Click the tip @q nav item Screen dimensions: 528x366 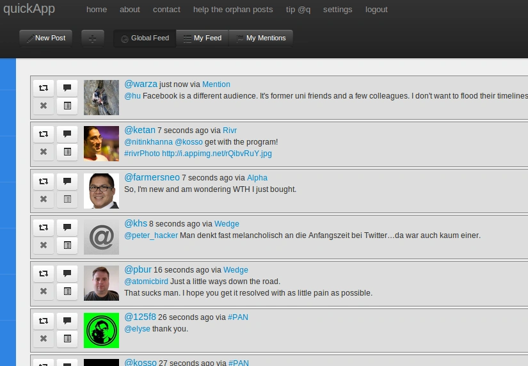click(298, 10)
